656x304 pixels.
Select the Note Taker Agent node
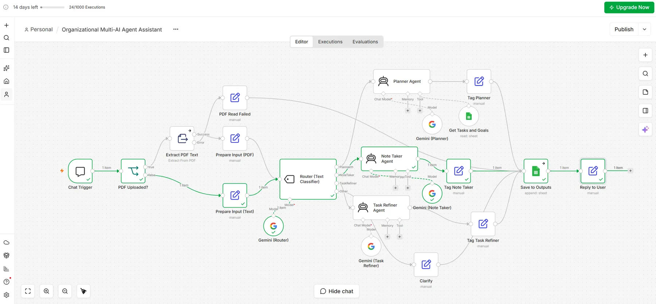tap(389, 159)
